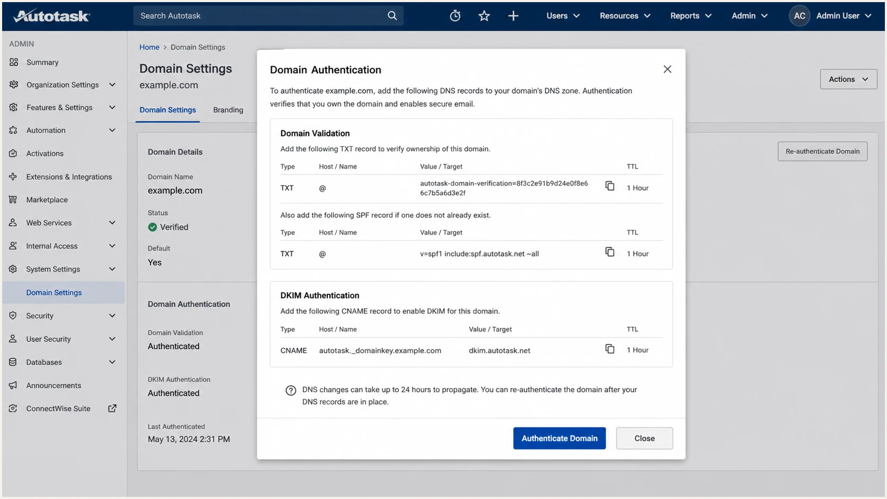The image size is (887, 499).
Task: Open the Actions dropdown
Action: (x=848, y=79)
